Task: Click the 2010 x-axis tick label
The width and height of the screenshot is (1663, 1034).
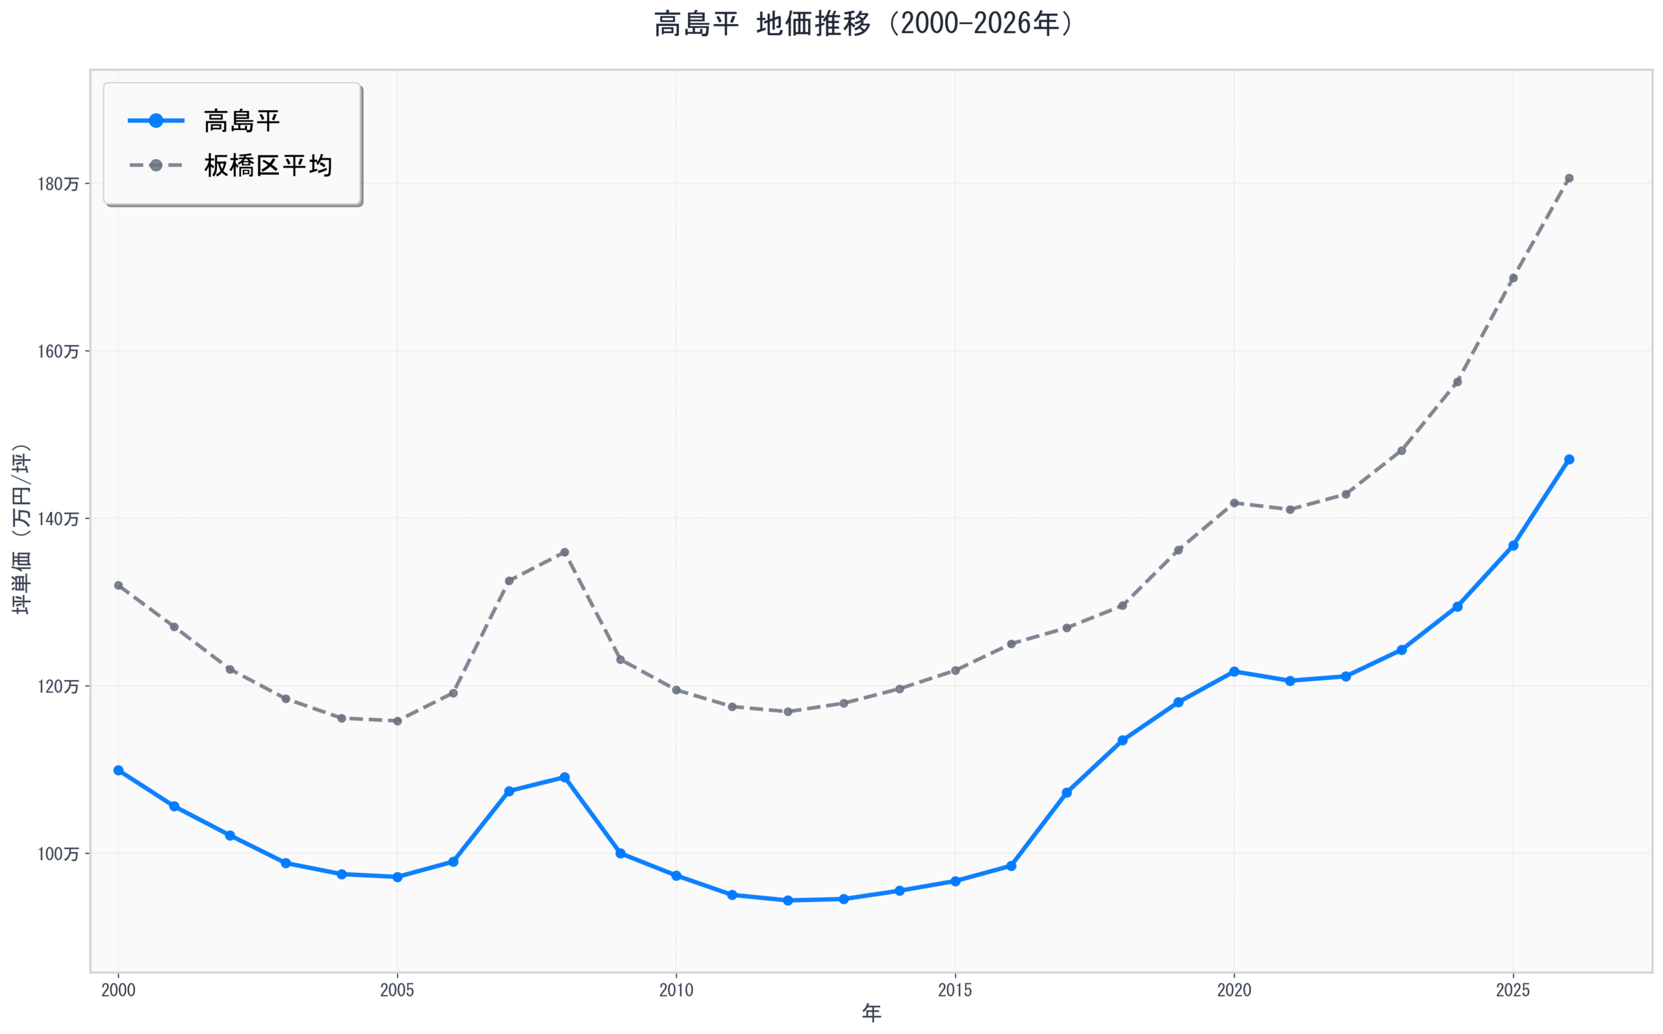Action: (676, 991)
